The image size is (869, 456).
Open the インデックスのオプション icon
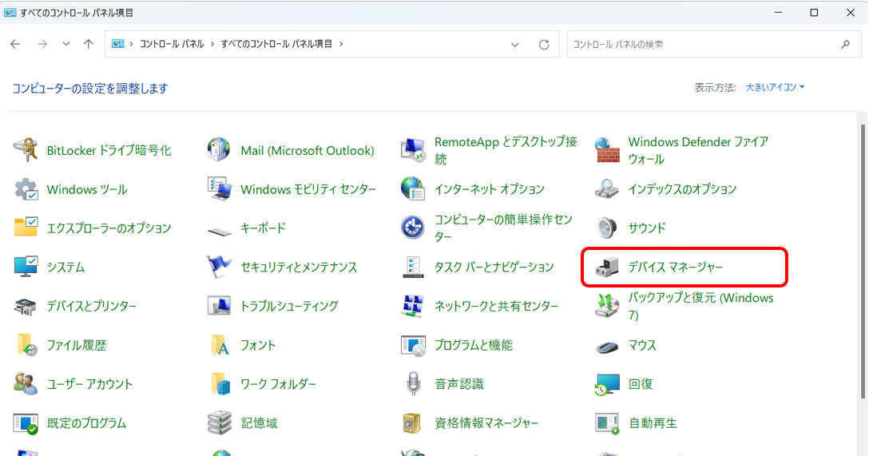click(x=607, y=189)
